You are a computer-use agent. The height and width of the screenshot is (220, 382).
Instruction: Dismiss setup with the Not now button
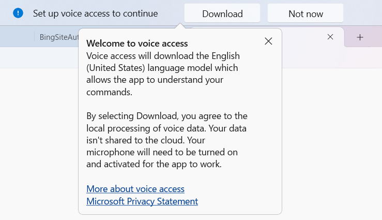tap(305, 13)
